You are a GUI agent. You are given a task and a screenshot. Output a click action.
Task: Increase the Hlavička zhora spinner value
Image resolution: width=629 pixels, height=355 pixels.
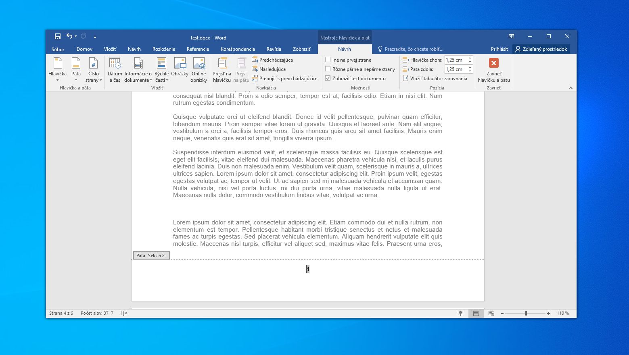click(x=470, y=58)
